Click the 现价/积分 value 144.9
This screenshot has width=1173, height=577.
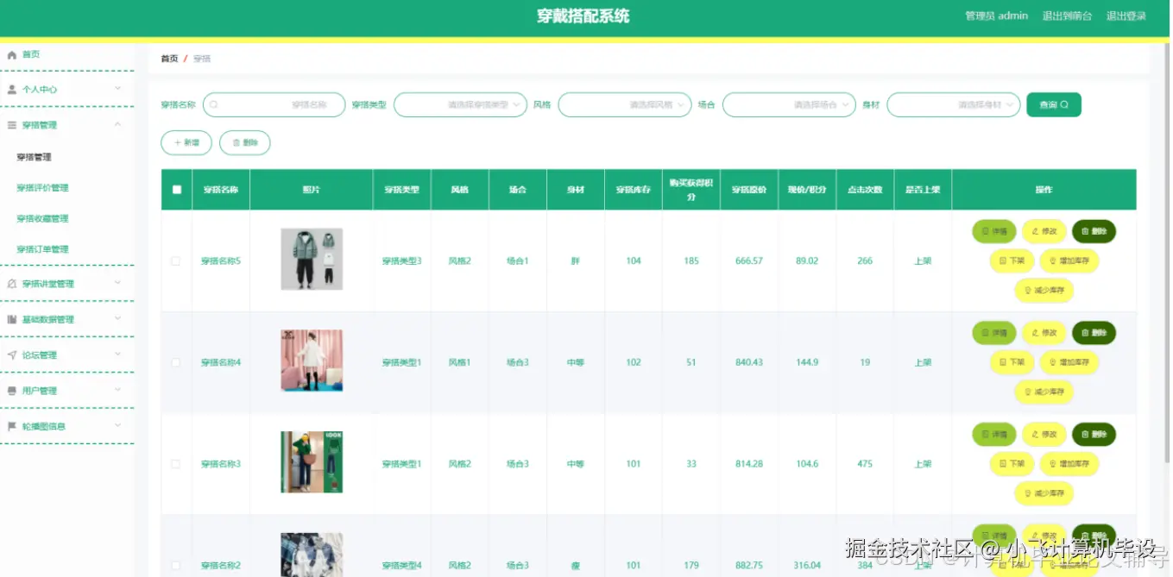click(807, 363)
